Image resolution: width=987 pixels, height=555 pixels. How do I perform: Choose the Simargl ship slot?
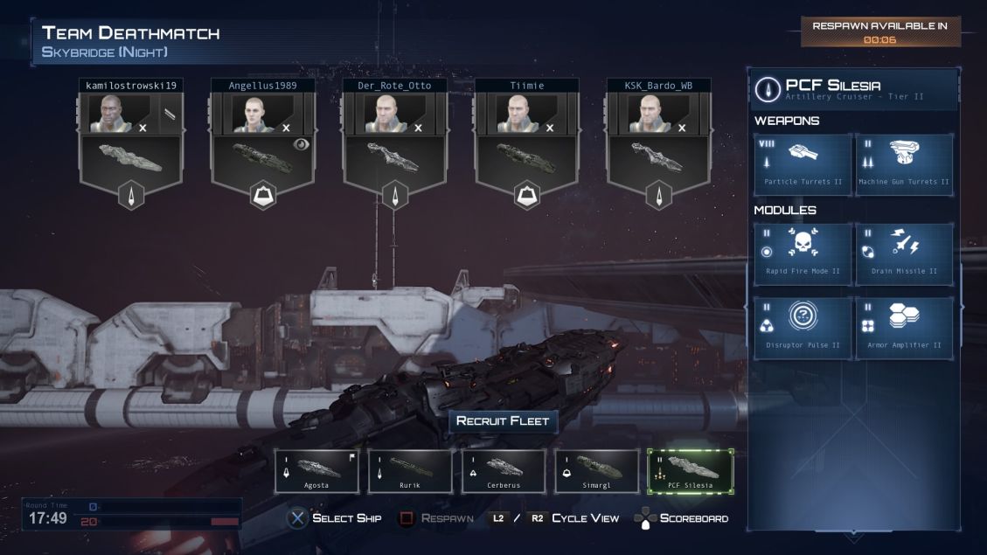tap(596, 471)
